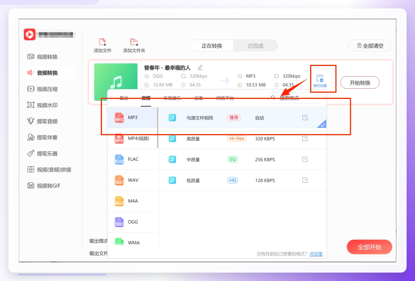415x281 pixels.
Task: Open the 提取乐器 tool
Action: point(43,154)
